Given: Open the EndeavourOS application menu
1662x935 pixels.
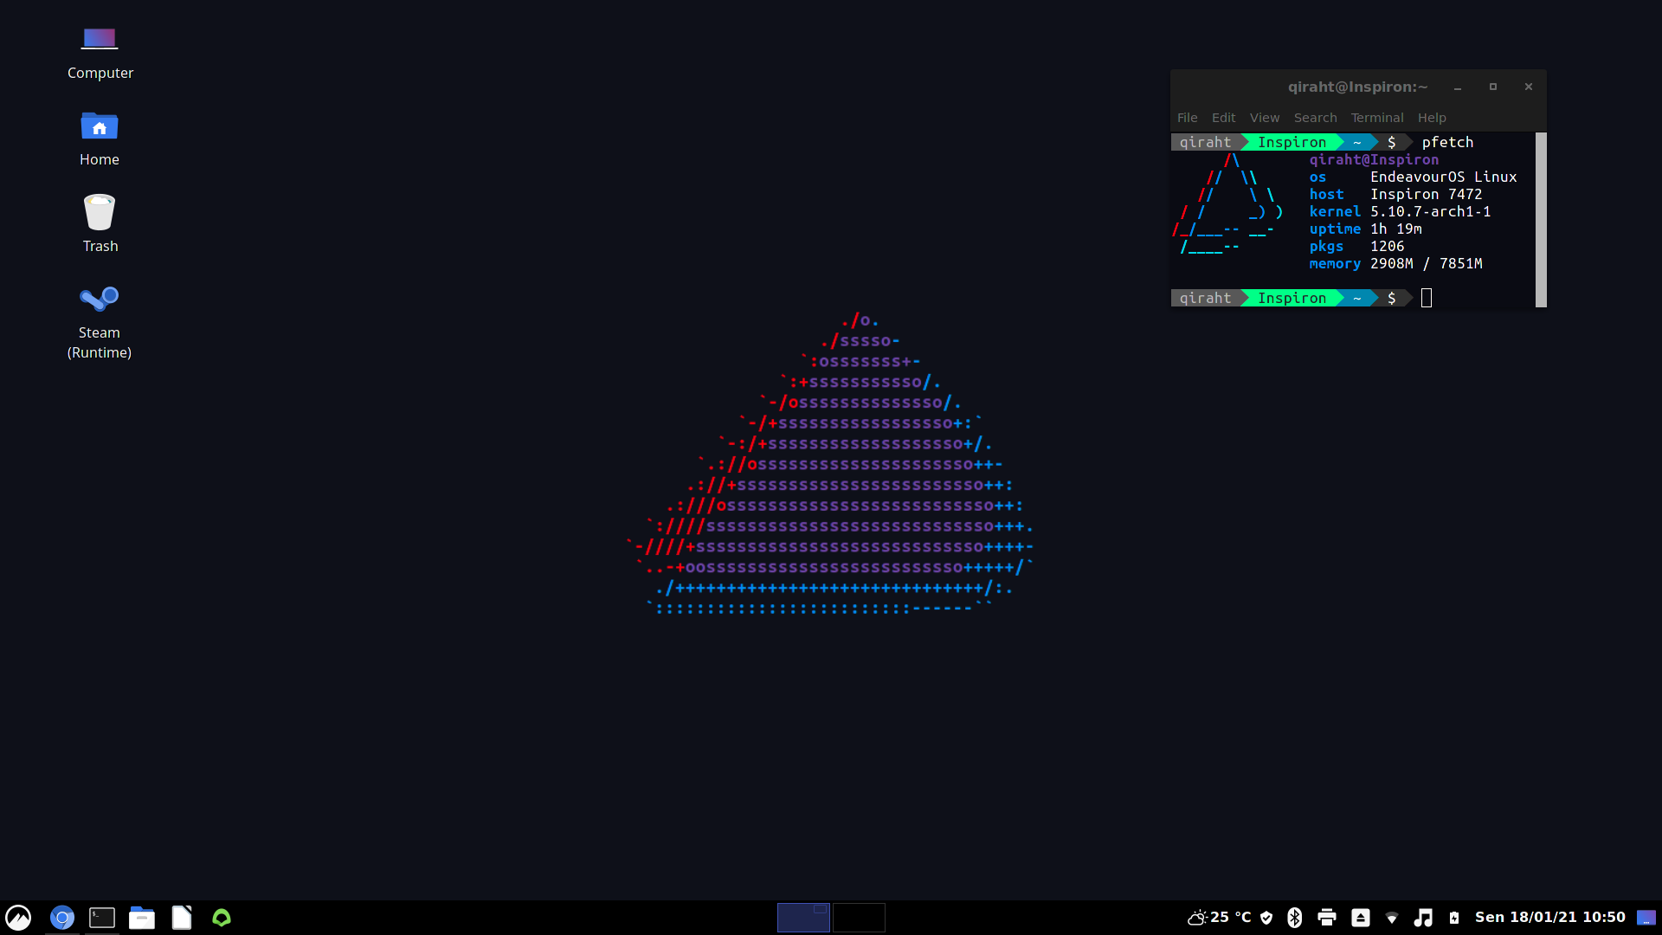Looking at the screenshot, I should tap(18, 918).
